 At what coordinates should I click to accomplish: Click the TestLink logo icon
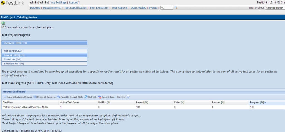pyautogui.click(x=3, y=3)
